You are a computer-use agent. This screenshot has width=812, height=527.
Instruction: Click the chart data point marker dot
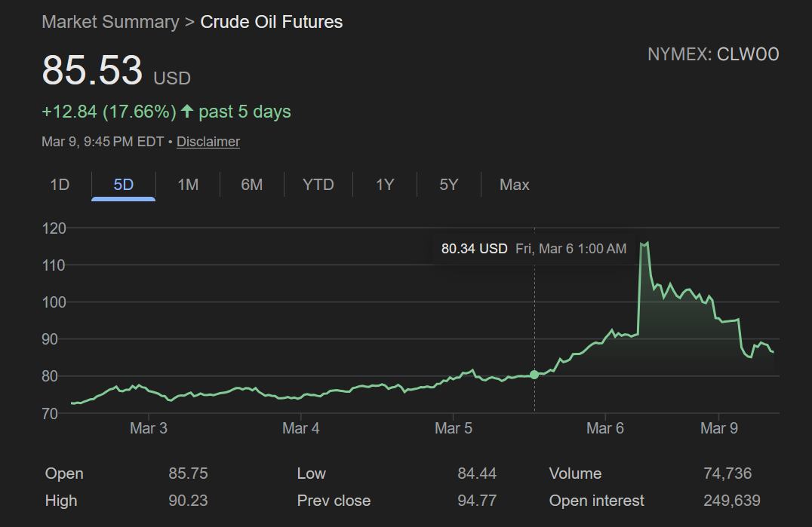coord(534,375)
